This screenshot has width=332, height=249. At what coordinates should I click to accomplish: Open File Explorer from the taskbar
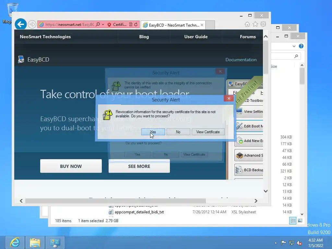point(35,243)
